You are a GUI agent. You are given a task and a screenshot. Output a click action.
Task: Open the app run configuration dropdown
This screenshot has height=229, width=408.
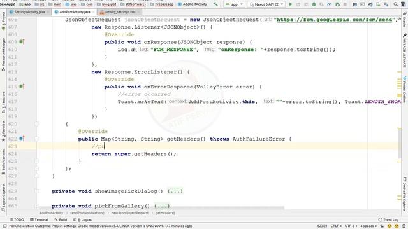click(x=234, y=4)
